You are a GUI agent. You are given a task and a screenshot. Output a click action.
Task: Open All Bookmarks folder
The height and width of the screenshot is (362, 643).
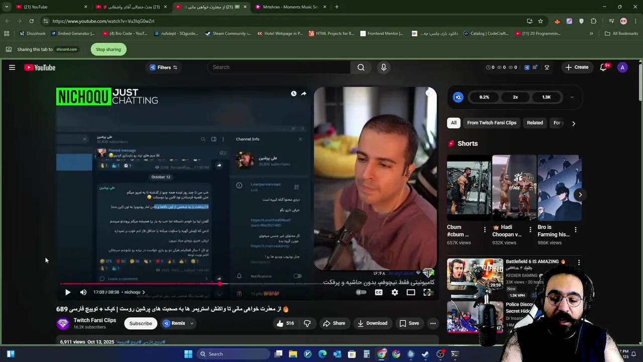coord(621,34)
